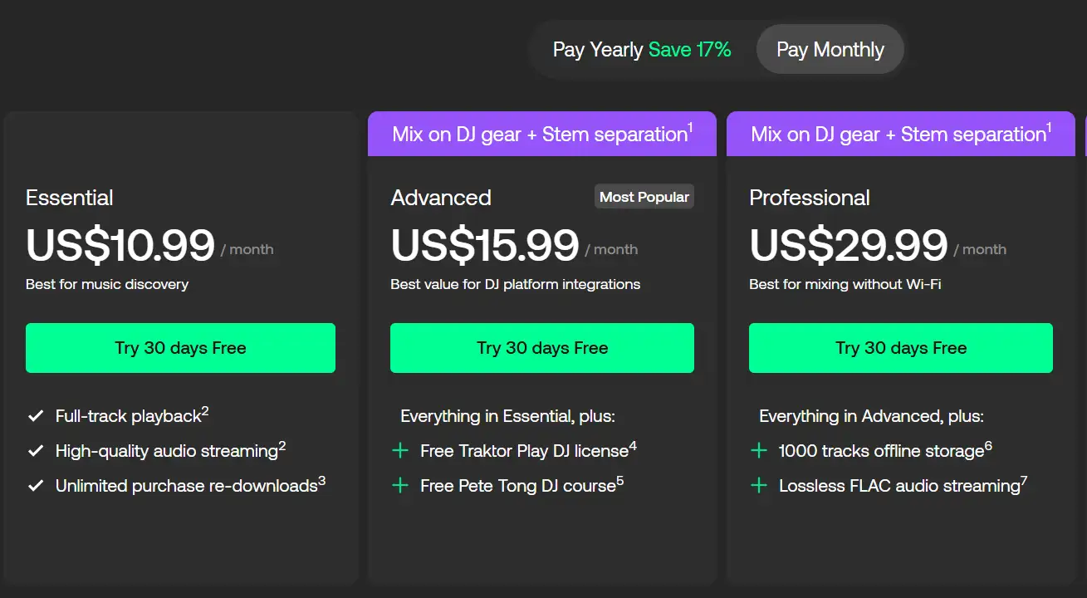Image resolution: width=1087 pixels, height=598 pixels.
Task: Click the Essential plan title
Action: [x=70, y=198]
